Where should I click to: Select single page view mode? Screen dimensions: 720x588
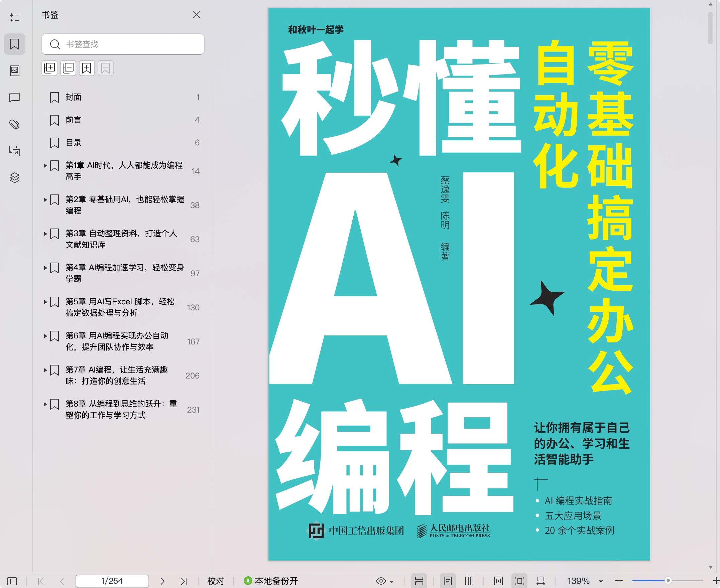pyautogui.click(x=448, y=581)
